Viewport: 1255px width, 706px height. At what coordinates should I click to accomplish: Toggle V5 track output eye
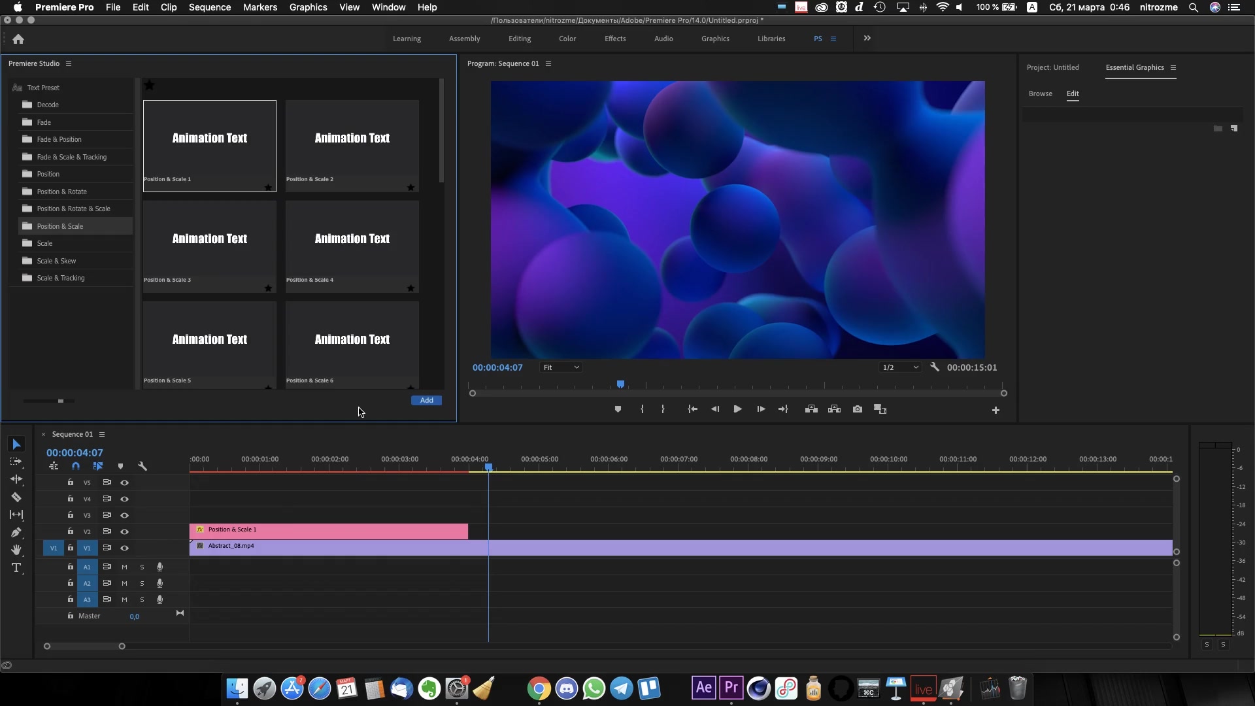click(124, 482)
